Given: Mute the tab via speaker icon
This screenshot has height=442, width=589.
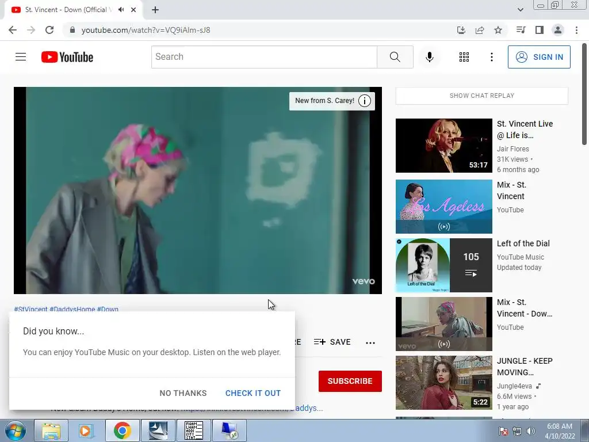Looking at the screenshot, I should (121, 10).
